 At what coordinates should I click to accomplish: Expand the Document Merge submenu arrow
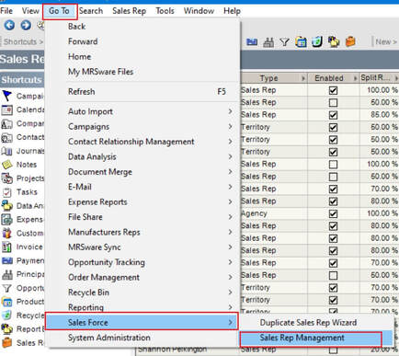(x=230, y=172)
